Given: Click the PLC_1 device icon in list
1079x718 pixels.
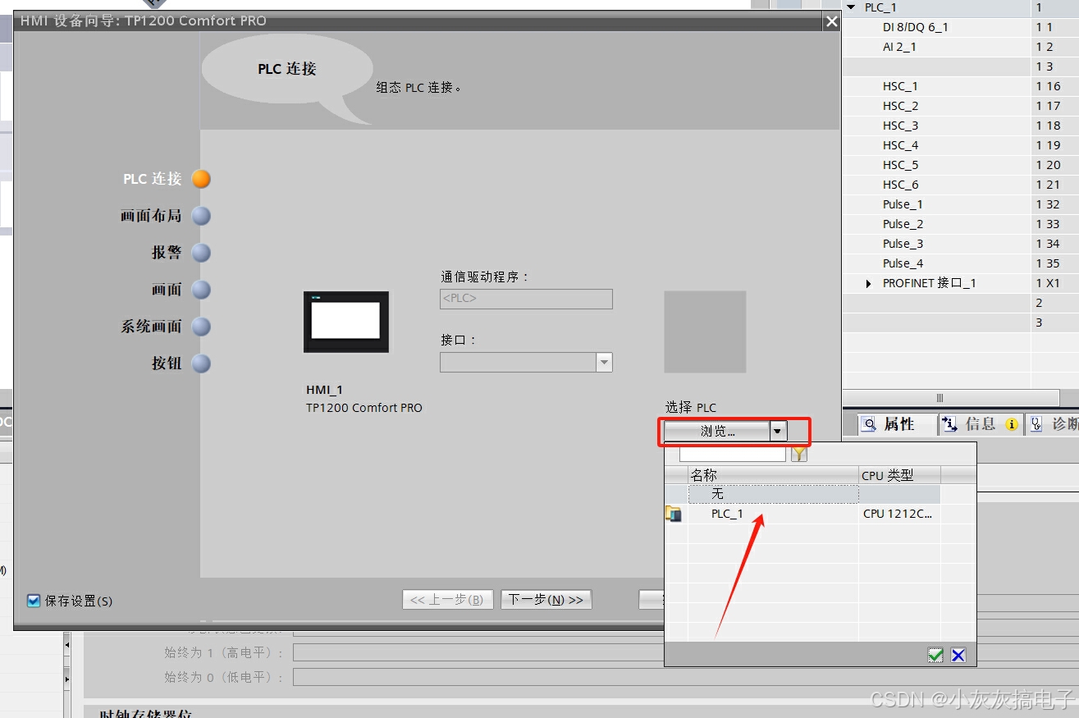Looking at the screenshot, I should coord(674,514).
